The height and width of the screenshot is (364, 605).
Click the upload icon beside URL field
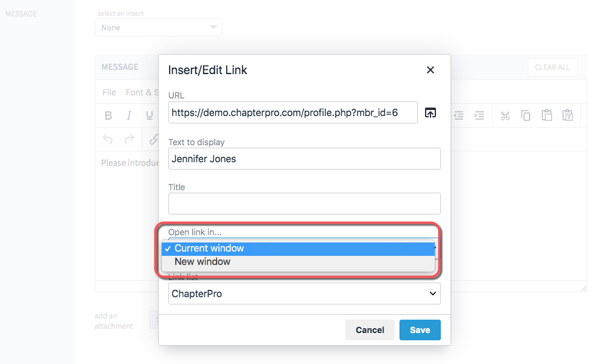430,112
